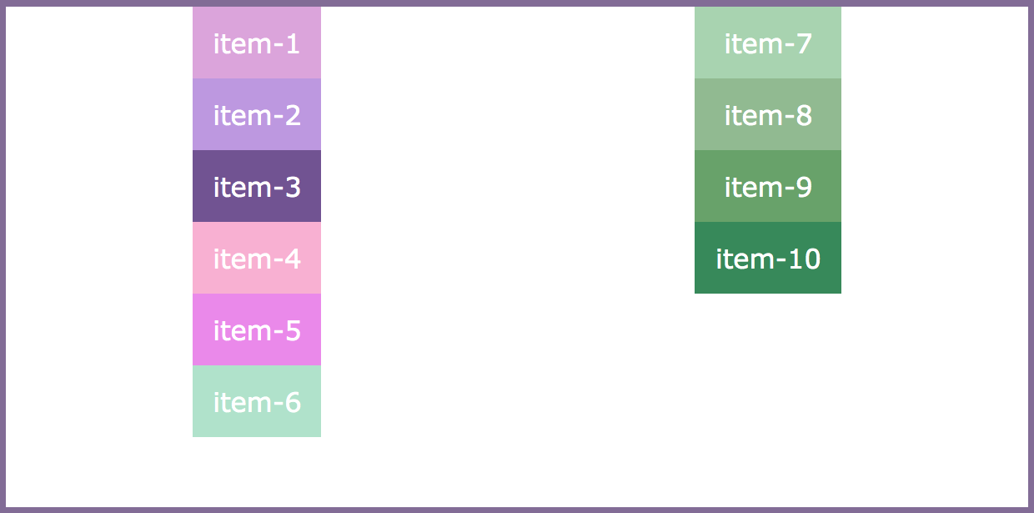Image resolution: width=1034 pixels, height=513 pixels.
Task: Pick the box labeled item-6
Action: pos(257,401)
